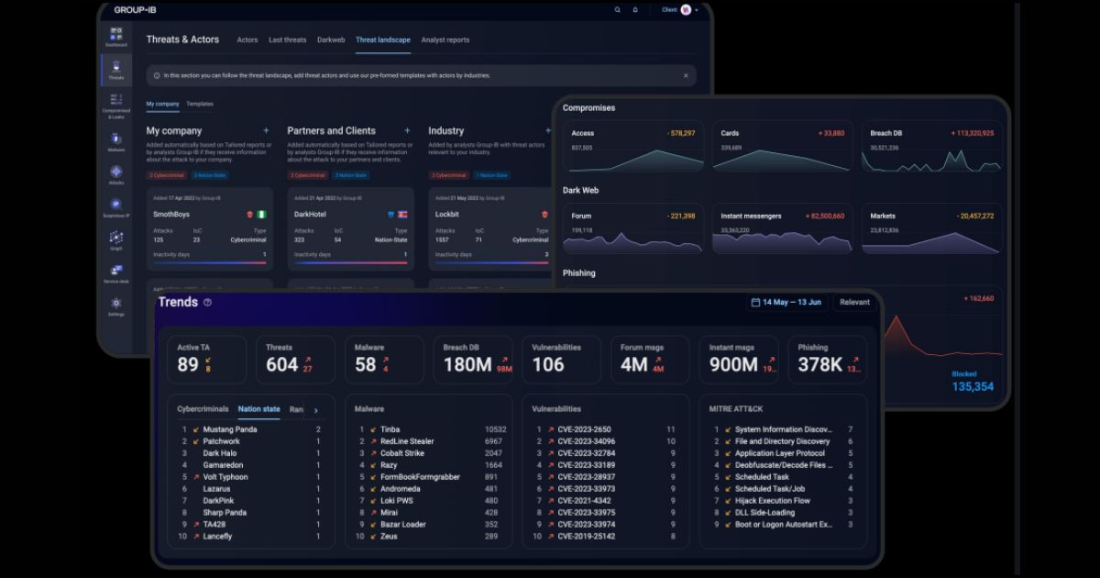
Task: Toggle the 2 Cybercriminal filter under My company
Action: tap(166, 175)
